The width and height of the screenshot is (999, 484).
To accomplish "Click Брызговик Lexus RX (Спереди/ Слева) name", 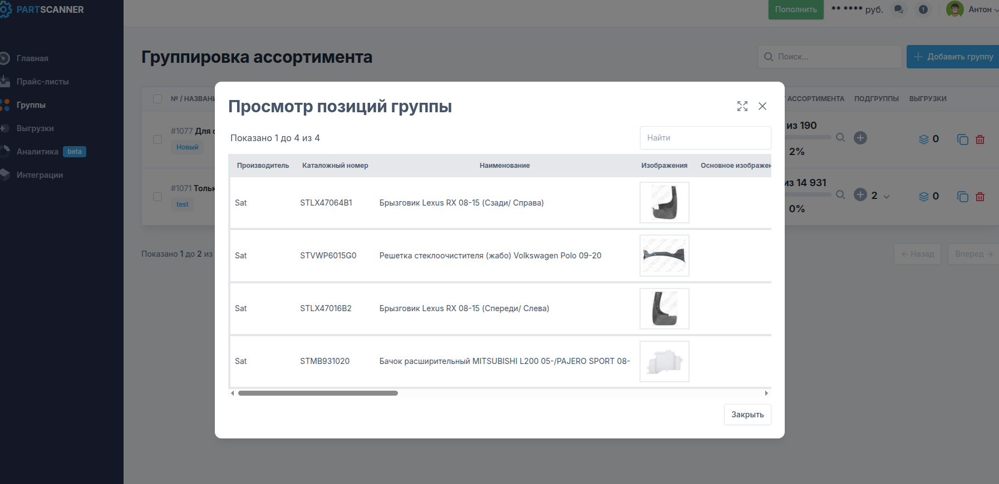I will coord(464,308).
